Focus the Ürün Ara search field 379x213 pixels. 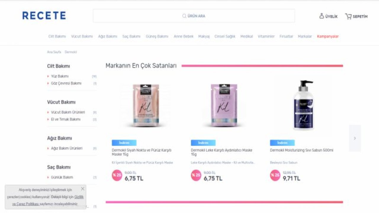[194, 16]
